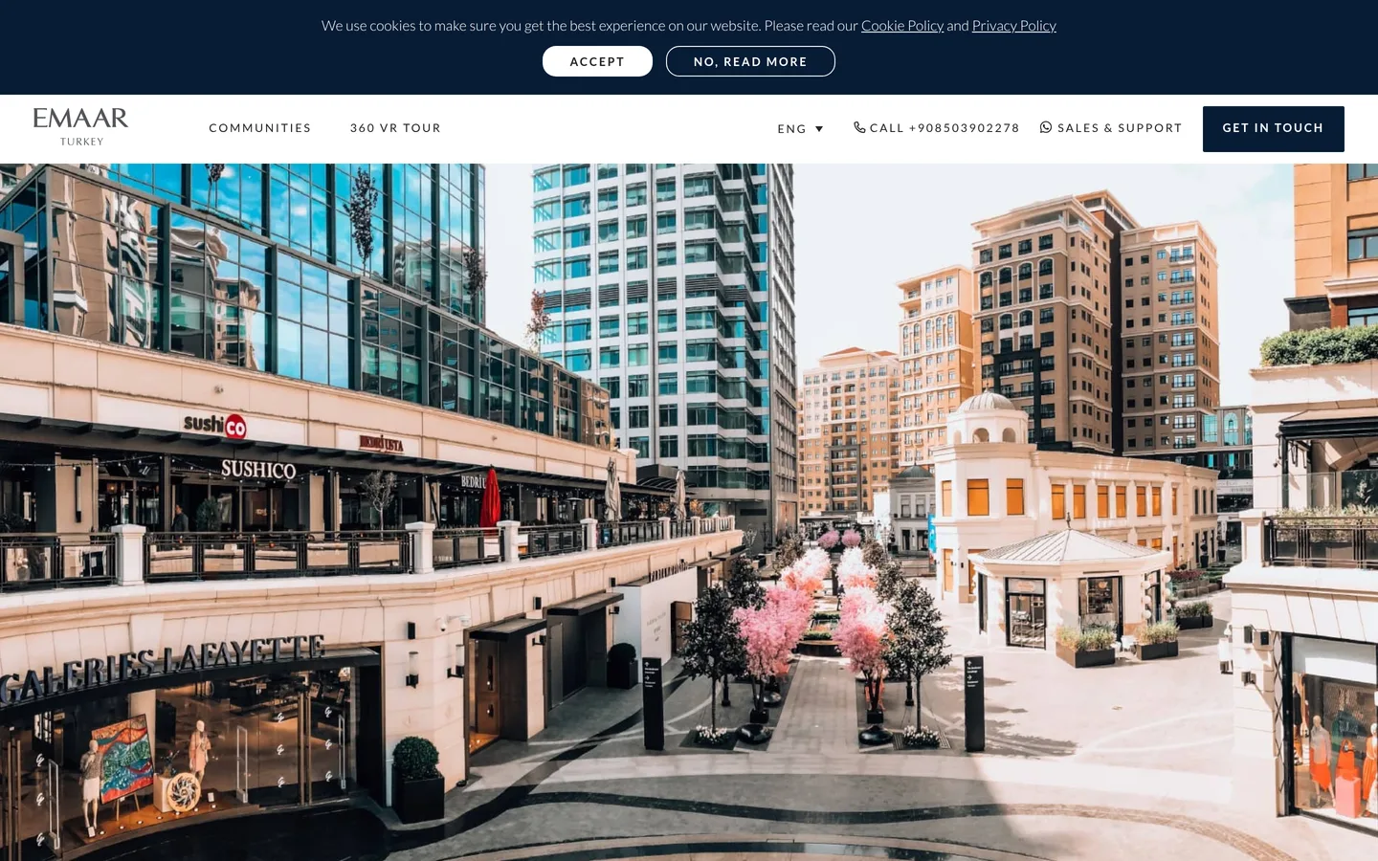Open the Communities menu
1378x861 pixels.
coord(260,128)
